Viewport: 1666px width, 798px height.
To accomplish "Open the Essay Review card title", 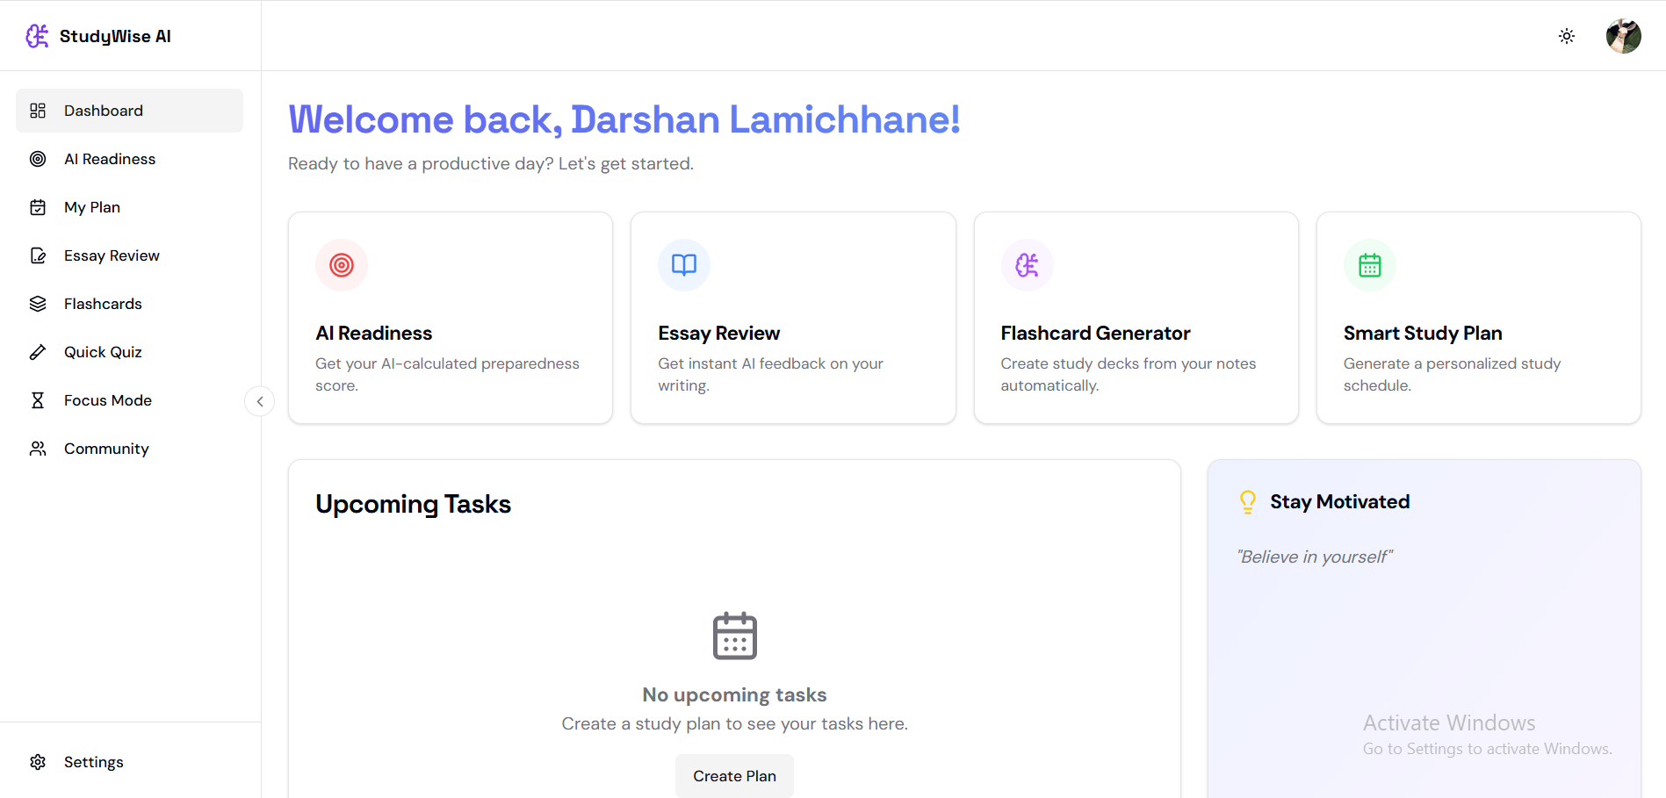I will 719,334.
